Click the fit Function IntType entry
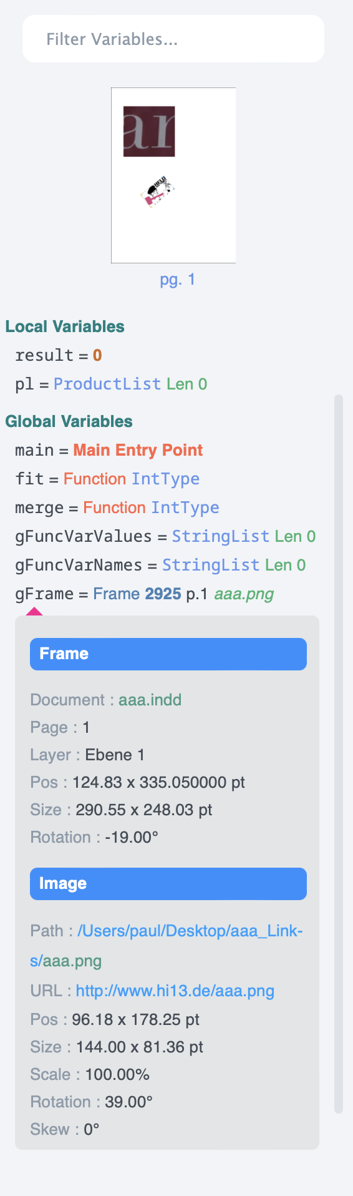Viewport: 353px width, 1196px height. tap(107, 479)
